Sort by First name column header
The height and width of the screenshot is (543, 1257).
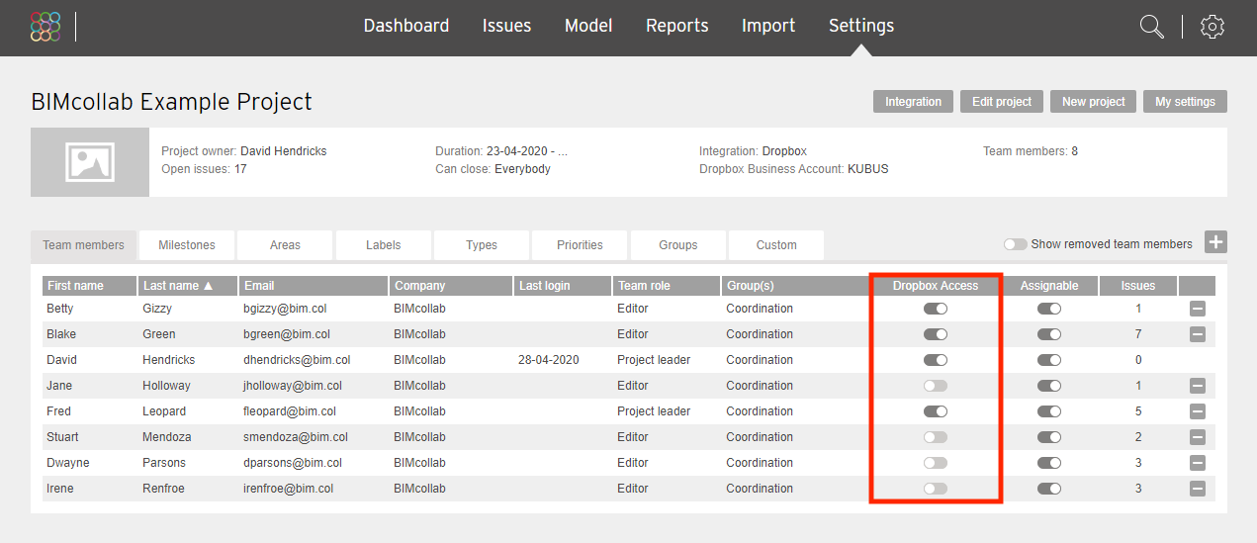pyautogui.click(x=89, y=286)
